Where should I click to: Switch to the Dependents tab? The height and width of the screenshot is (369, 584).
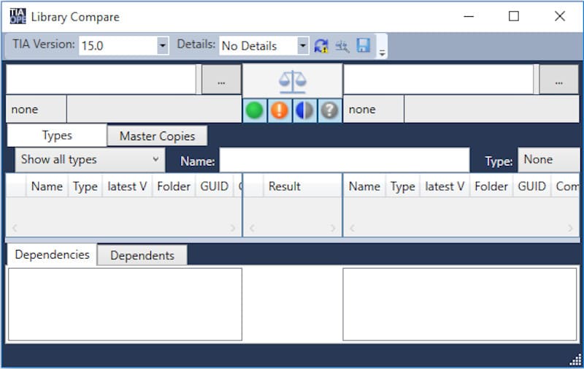(x=142, y=255)
